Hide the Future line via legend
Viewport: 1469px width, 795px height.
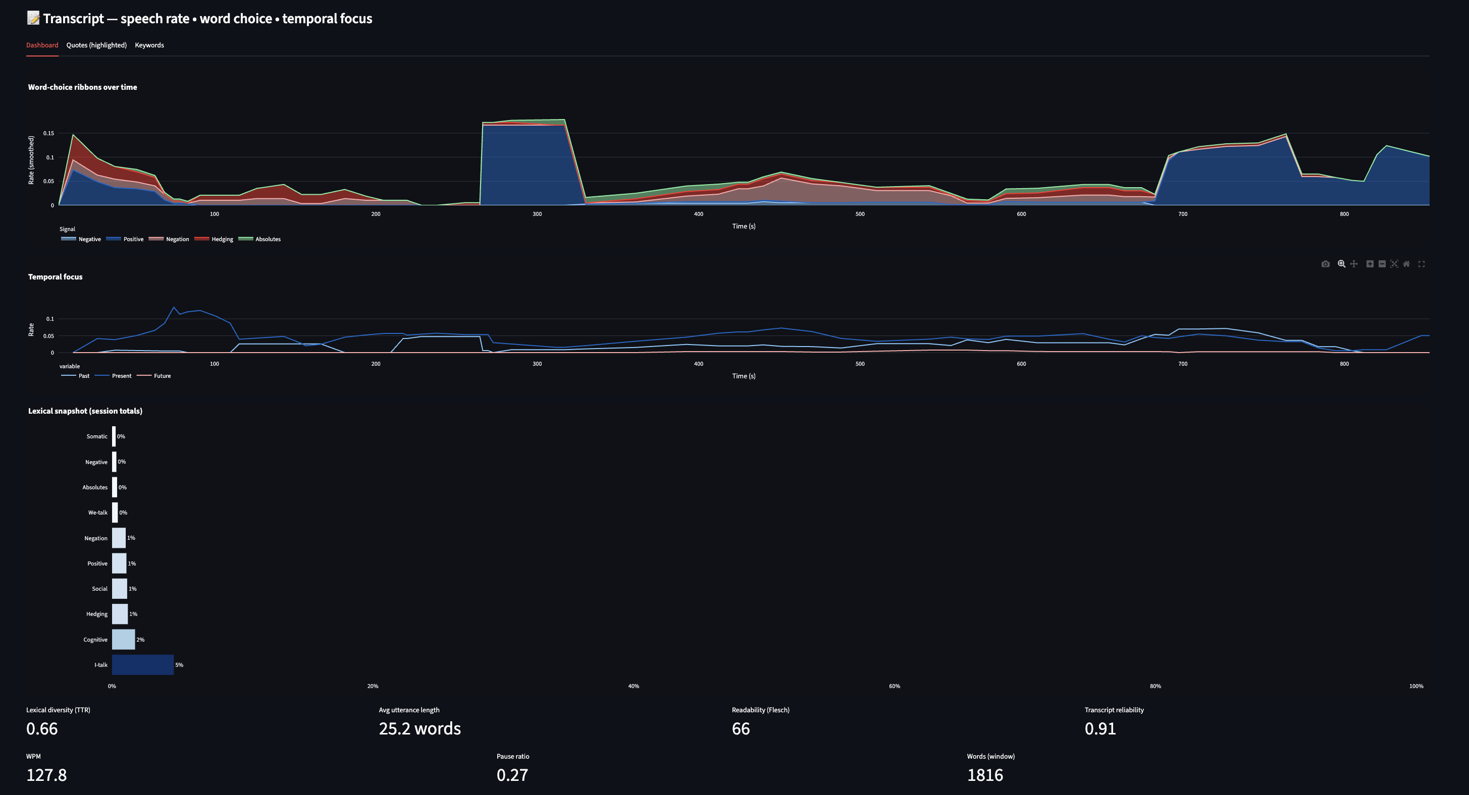(162, 376)
